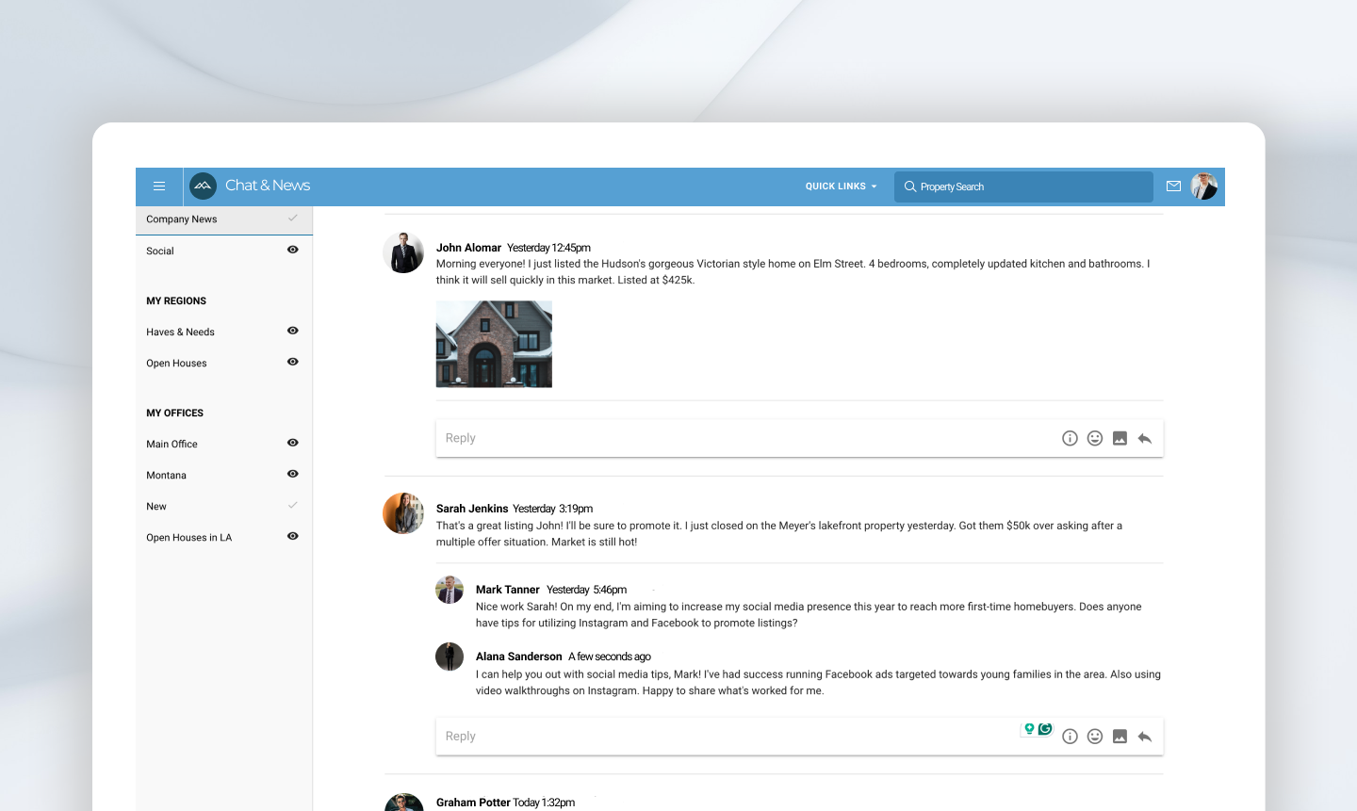
Task: Send reply arrow in Sarah's reply box
Action: coord(1145,737)
